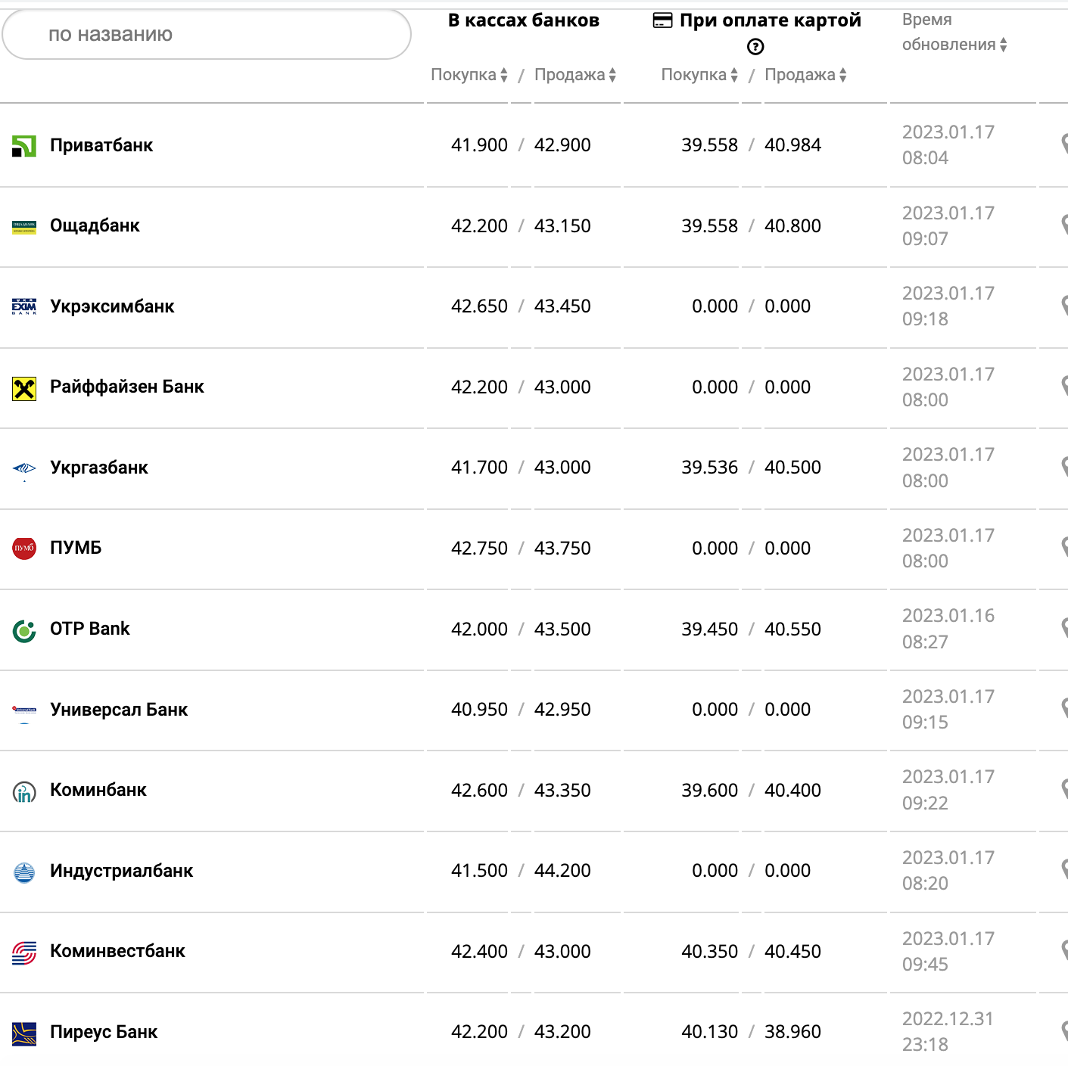The height and width of the screenshot is (1066, 1068).
Task: Click the help question mark icon
Action: 755,47
